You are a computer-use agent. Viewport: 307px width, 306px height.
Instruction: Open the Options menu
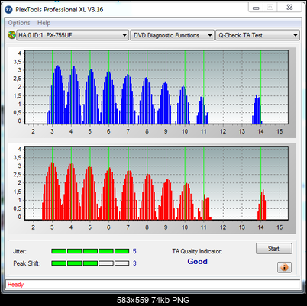[19, 23]
